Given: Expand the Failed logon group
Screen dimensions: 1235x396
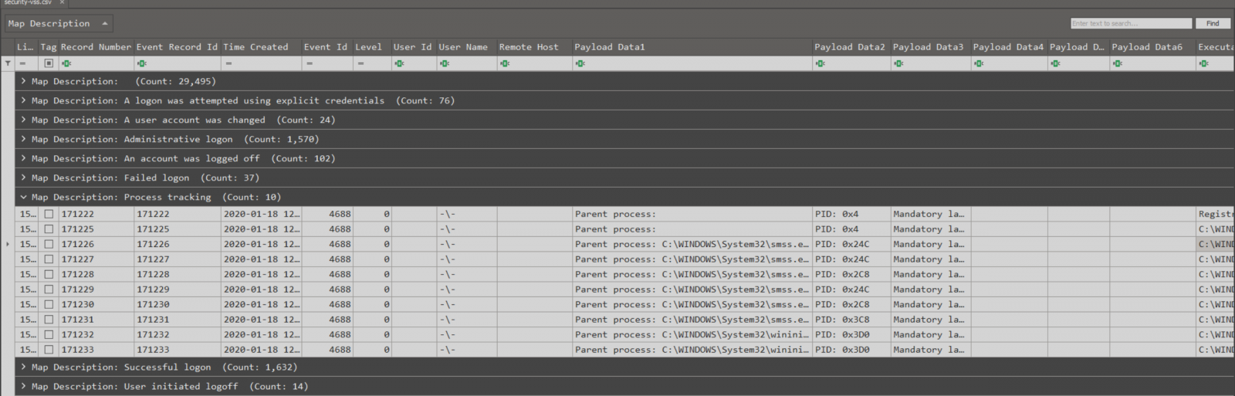Looking at the screenshot, I should click(24, 178).
